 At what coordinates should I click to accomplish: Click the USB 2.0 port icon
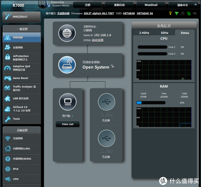tap(107, 138)
